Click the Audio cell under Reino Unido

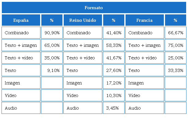tap(83, 108)
